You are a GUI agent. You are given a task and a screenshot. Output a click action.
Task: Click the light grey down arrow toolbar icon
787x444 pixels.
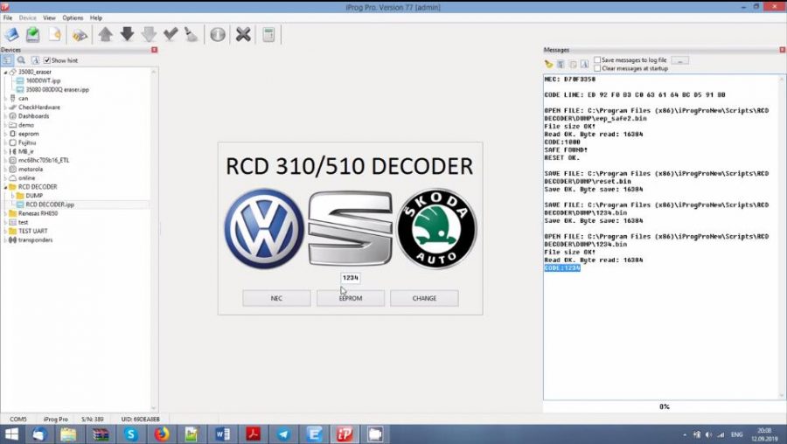149,34
